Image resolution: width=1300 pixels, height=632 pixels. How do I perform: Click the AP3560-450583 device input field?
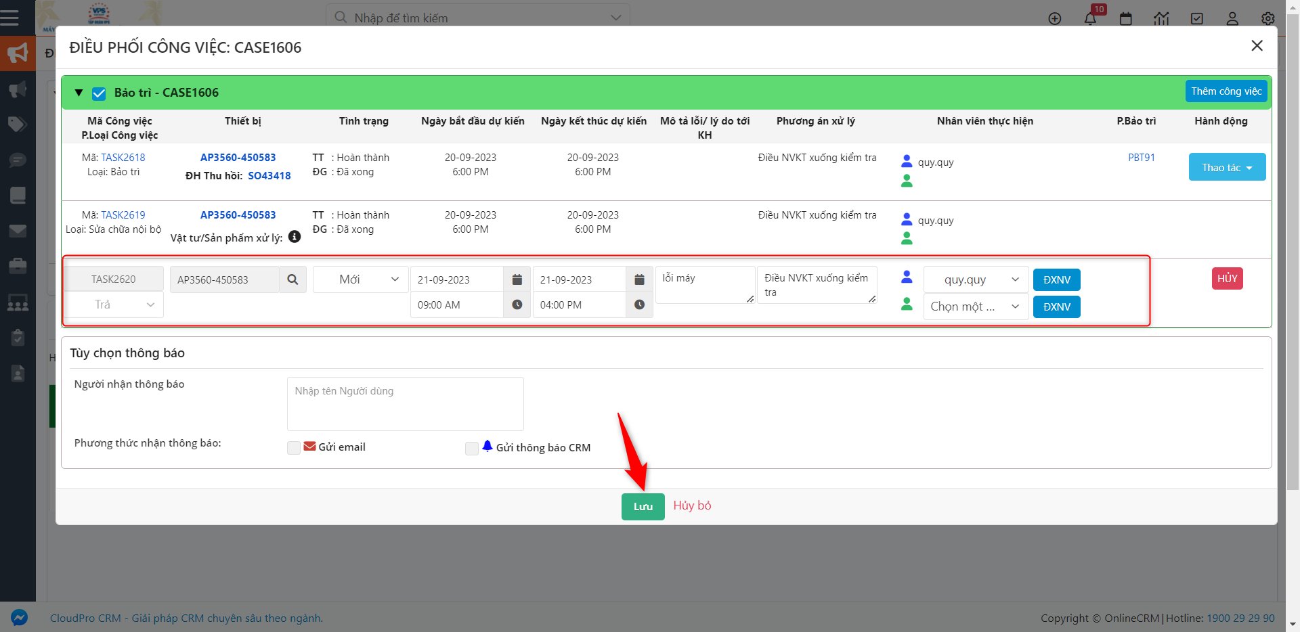click(224, 279)
